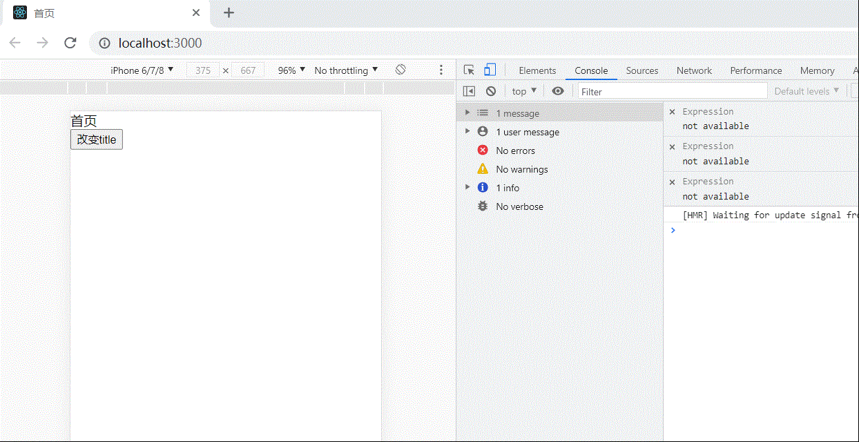Open the 96% zoom dropdown
Image resolution: width=859 pixels, height=442 pixels.
point(291,70)
